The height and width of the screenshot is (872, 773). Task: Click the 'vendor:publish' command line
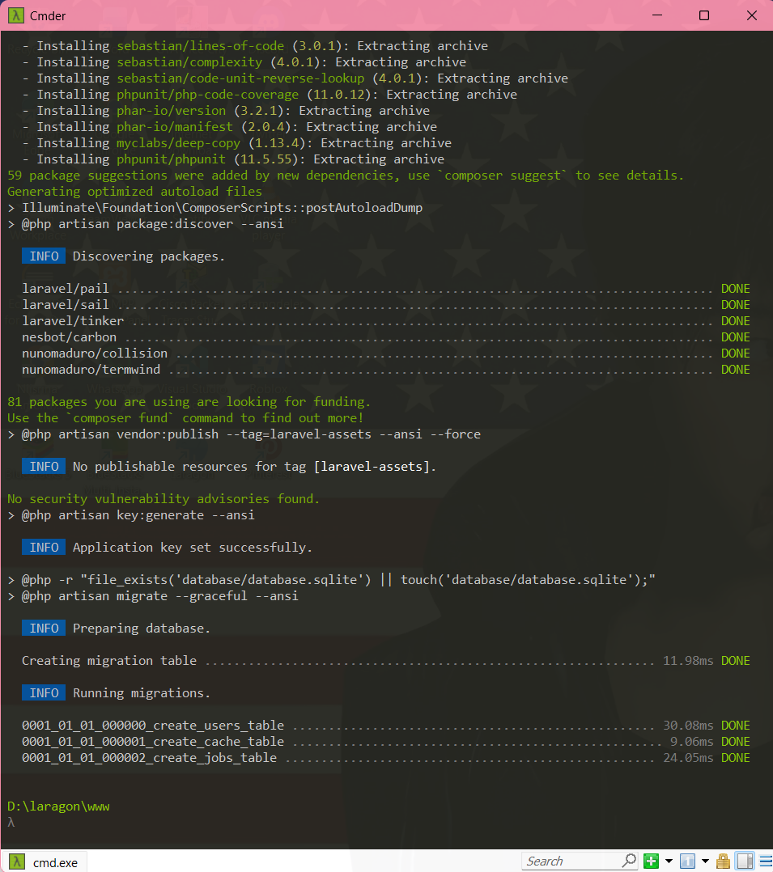tap(244, 434)
